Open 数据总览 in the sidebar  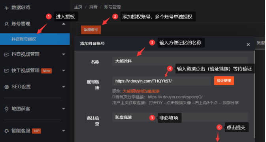pos(21,7)
